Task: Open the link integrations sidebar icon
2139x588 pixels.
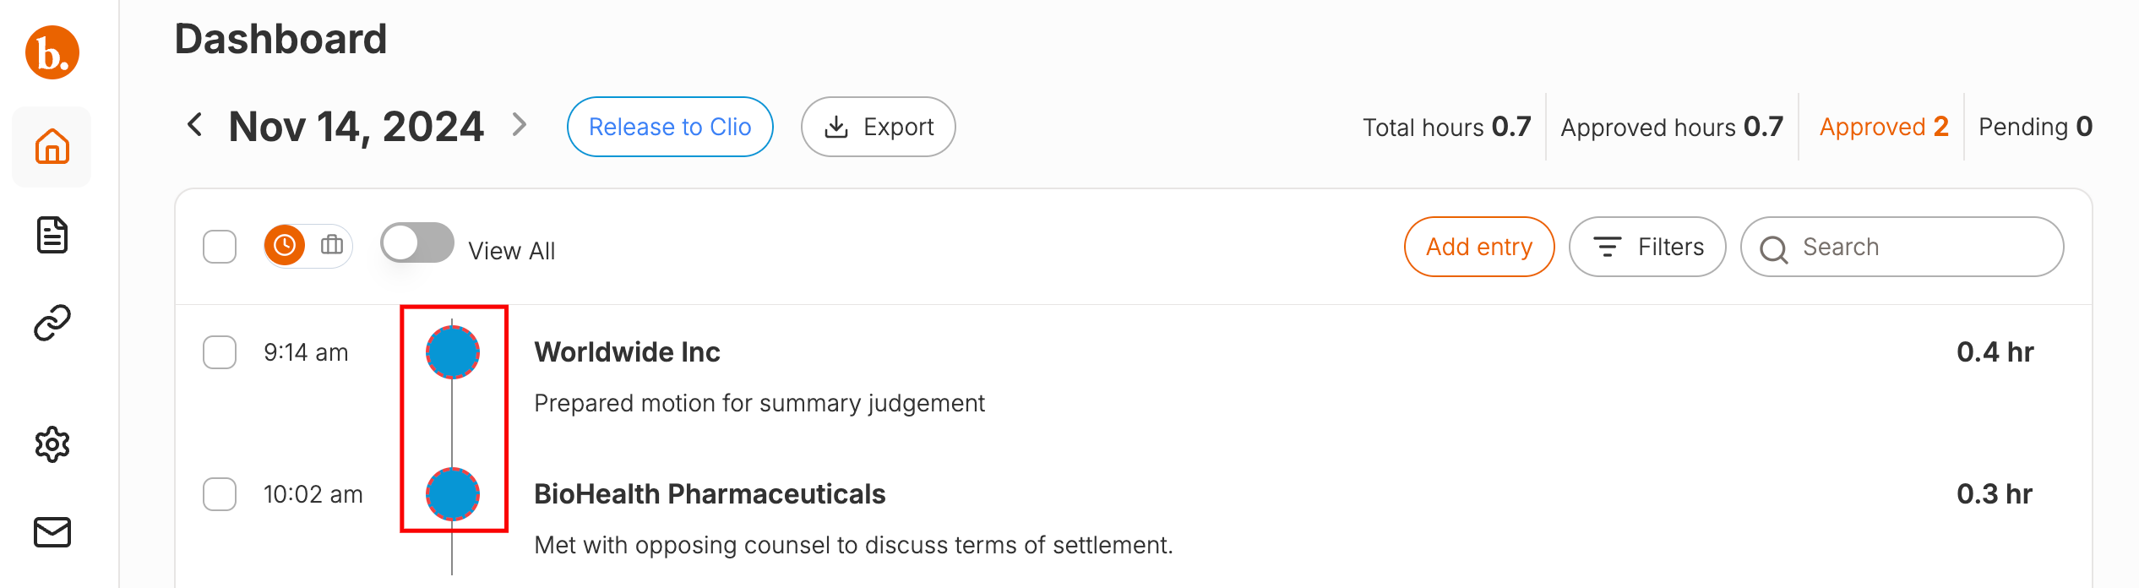Action: coord(52,323)
